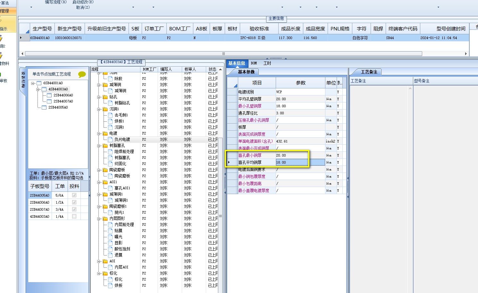Click the document icon beside 树脂钻孔
Screen dimensions: 478x293
(x=110, y=103)
